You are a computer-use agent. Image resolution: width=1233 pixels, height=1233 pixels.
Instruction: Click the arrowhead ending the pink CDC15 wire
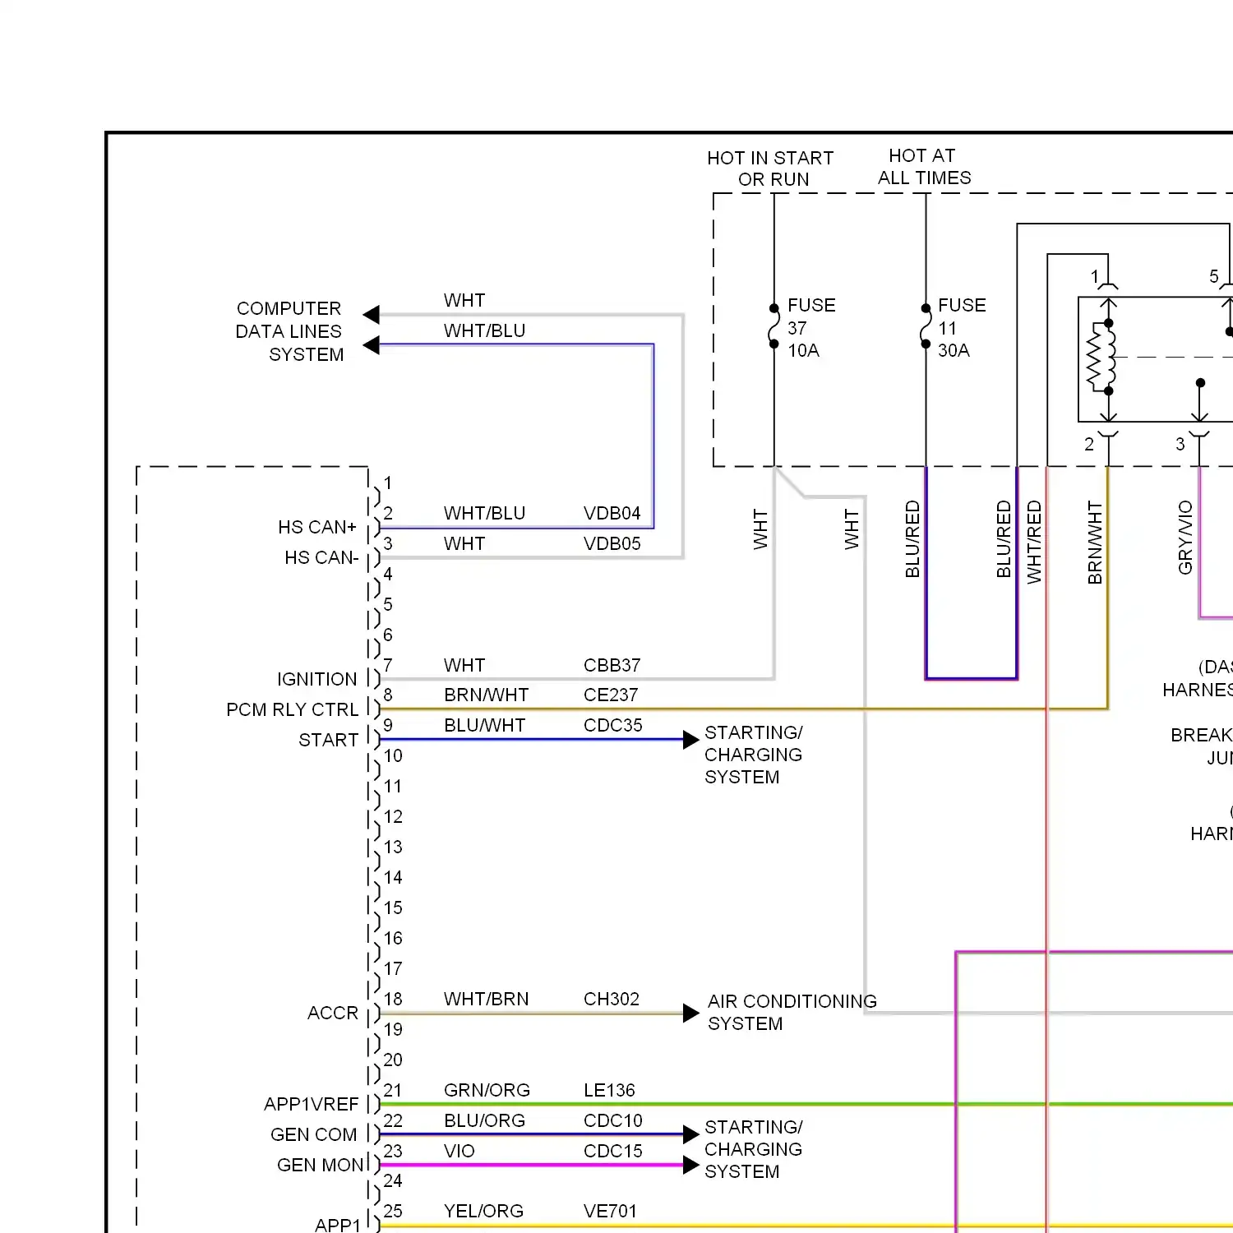click(x=691, y=1166)
